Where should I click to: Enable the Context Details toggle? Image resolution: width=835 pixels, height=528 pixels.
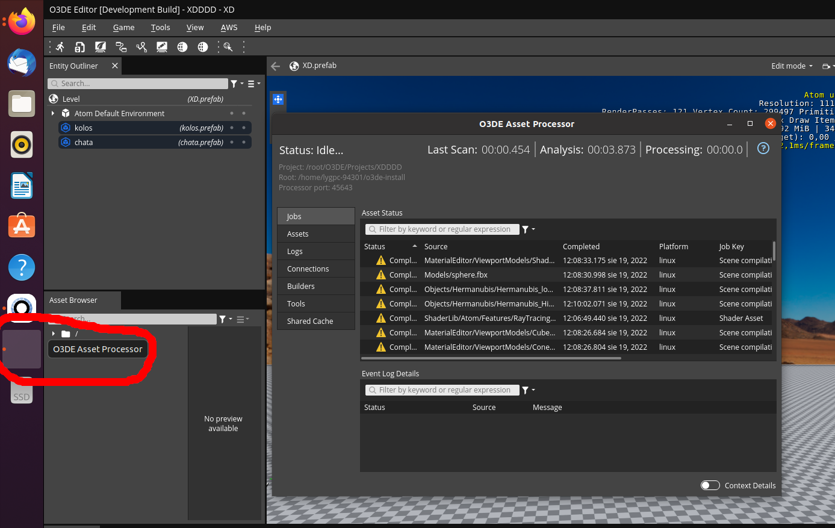(x=710, y=485)
